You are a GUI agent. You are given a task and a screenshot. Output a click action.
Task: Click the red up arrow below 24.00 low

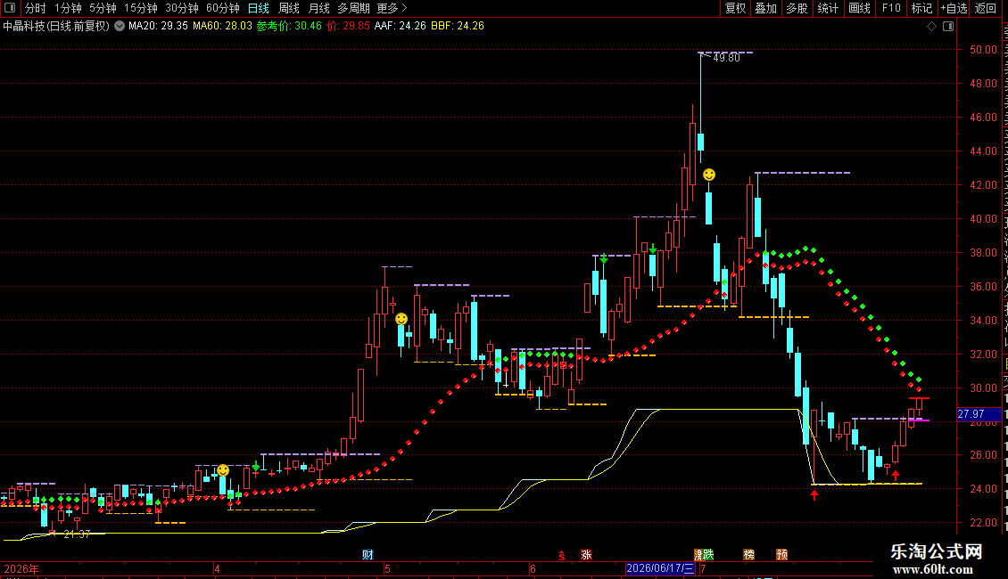[x=814, y=494]
